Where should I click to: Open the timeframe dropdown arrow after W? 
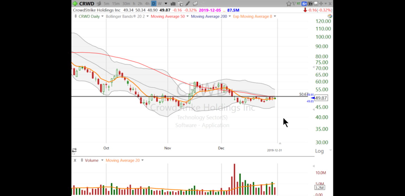point(166,4)
